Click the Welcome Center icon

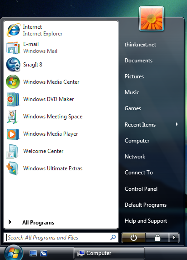pos(12,151)
